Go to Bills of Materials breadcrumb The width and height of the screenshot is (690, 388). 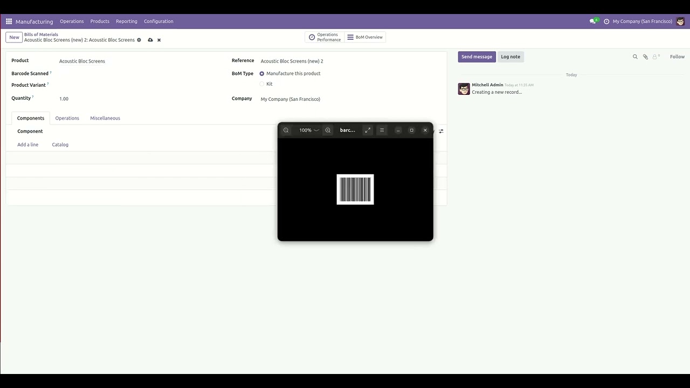tap(41, 34)
